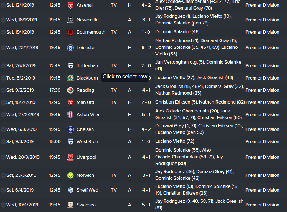This screenshot has height=212, width=287.
Task: Click the Tottenham club badge
Action: (x=70, y=66)
